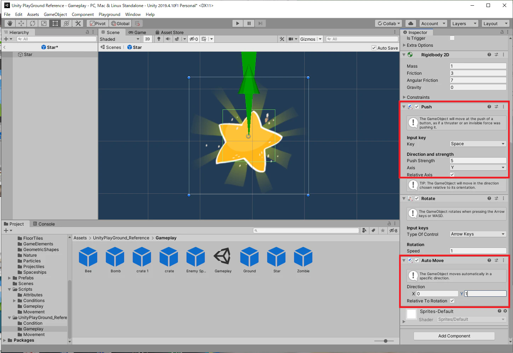
Task: Expand the Prefabs folder
Action: 10,278
